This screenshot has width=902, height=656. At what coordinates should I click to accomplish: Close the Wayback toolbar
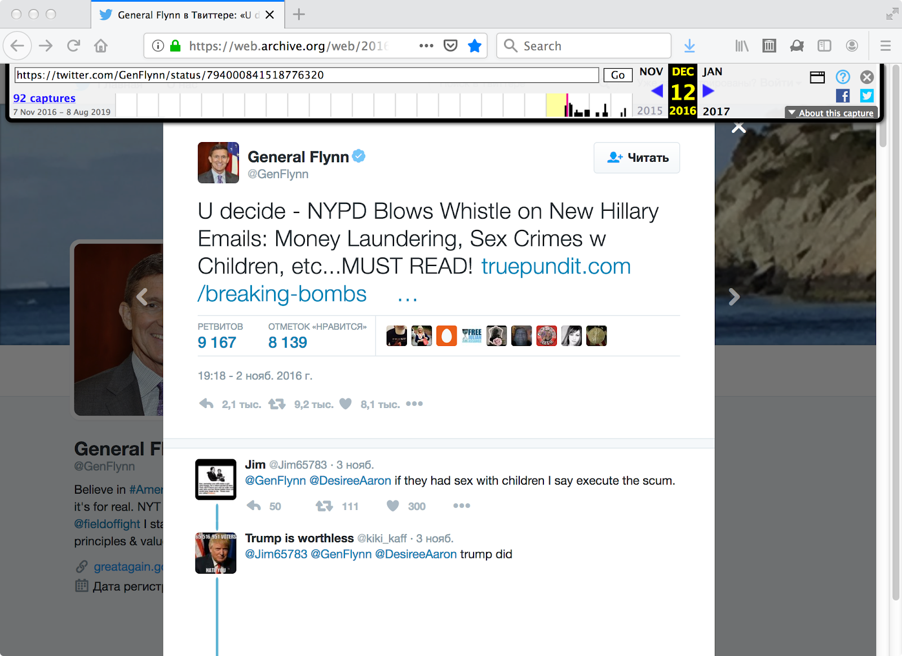coord(867,77)
